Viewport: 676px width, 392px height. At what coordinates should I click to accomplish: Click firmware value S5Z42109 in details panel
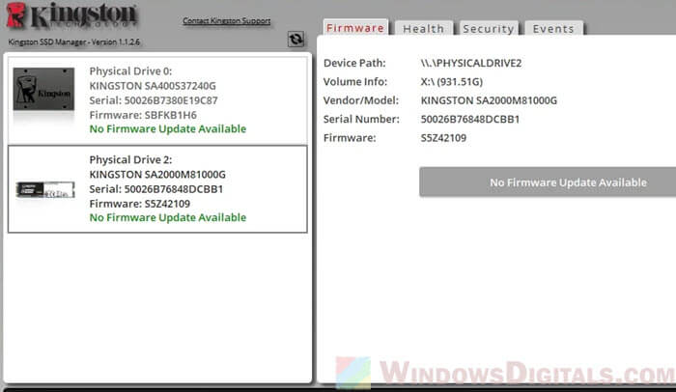coord(443,138)
